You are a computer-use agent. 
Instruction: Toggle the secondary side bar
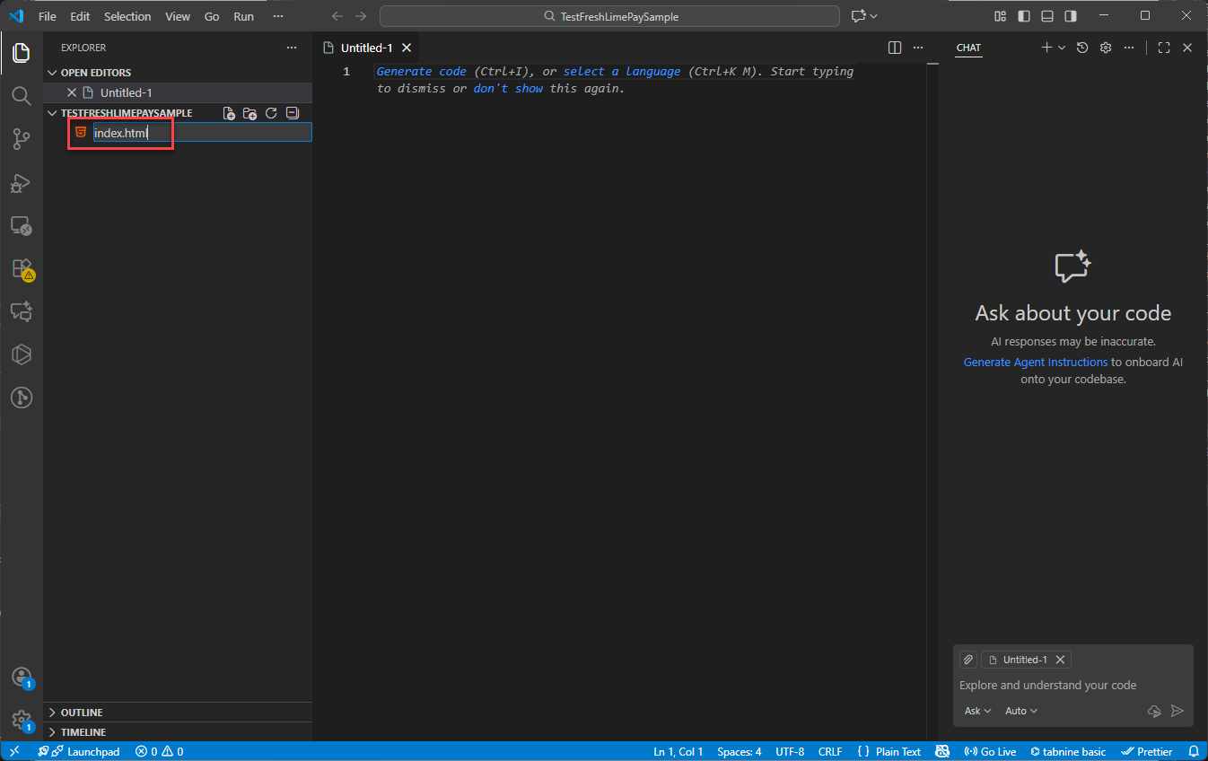click(x=1071, y=16)
